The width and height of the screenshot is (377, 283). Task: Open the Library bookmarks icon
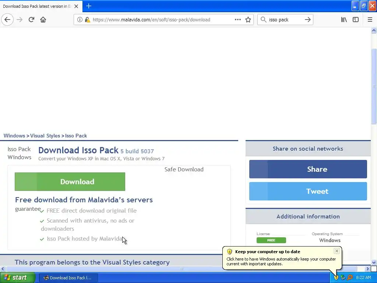pos(344,20)
